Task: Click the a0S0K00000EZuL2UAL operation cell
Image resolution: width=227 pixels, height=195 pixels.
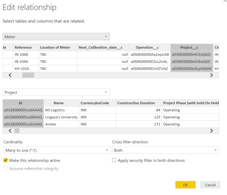Action: click(x=150, y=62)
